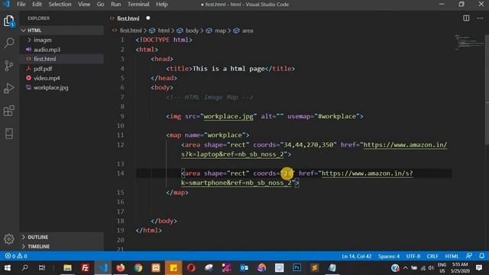Open File Explorer from the taskbar

point(67,268)
